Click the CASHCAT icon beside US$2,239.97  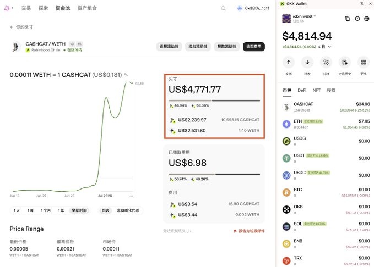point(172,120)
